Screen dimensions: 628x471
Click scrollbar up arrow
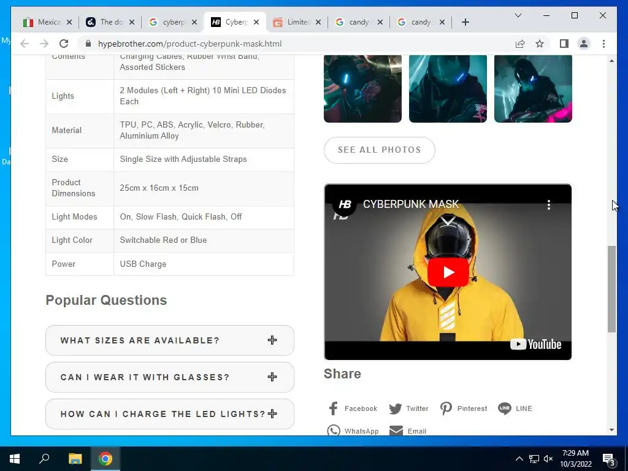click(x=611, y=61)
